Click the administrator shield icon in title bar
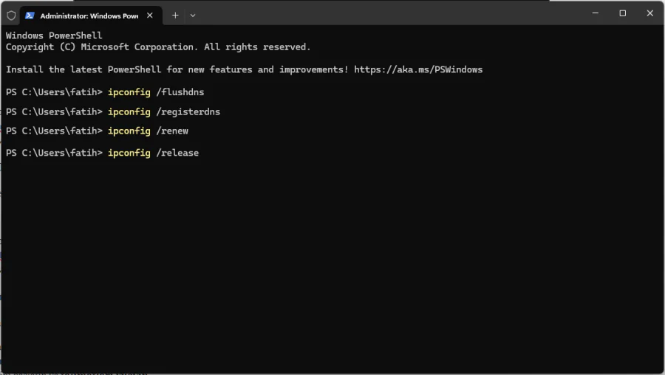Screen dimensions: 665x375 point(11,15)
